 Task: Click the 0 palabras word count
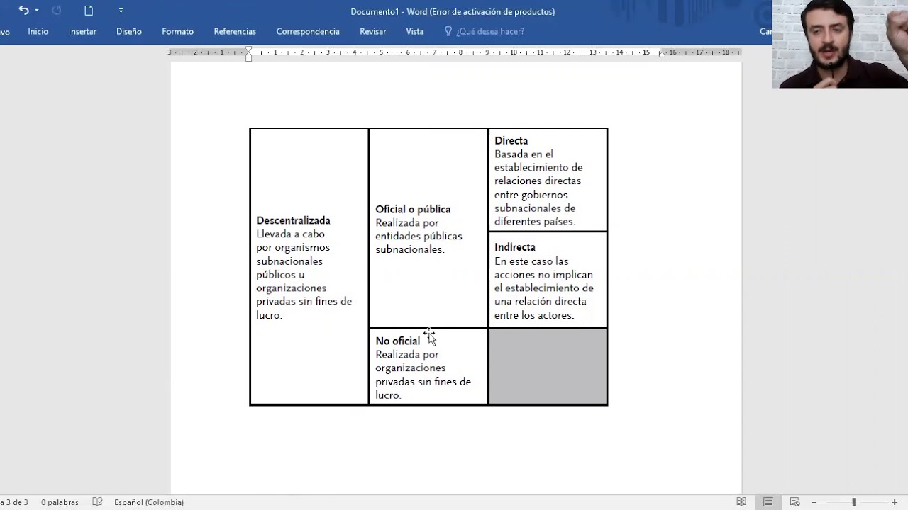click(60, 502)
